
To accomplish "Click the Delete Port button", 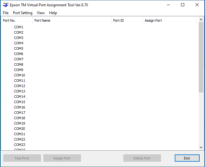I will pyautogui.click(x=142, y=158).
